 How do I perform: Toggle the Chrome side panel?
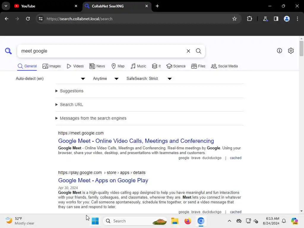point(276,19)
